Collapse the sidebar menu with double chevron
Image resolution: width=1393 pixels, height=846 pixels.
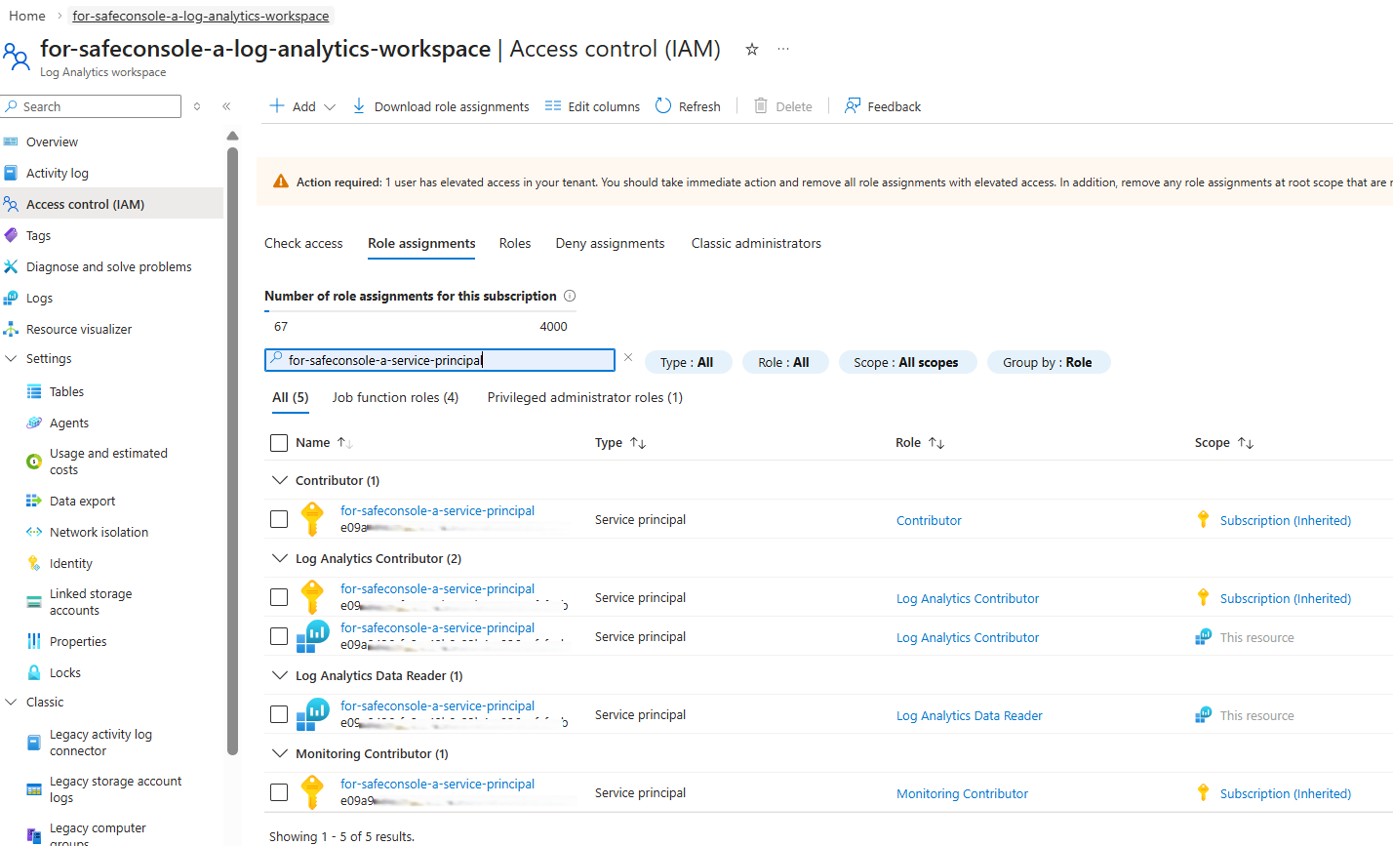(x=226, y=106)
